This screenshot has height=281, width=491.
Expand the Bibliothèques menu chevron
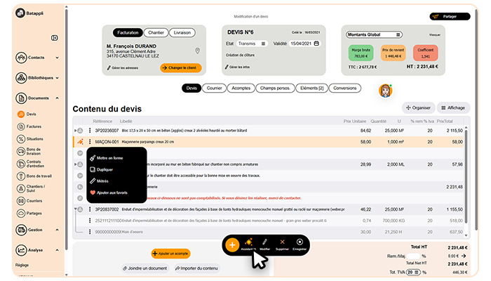[57, 78]
